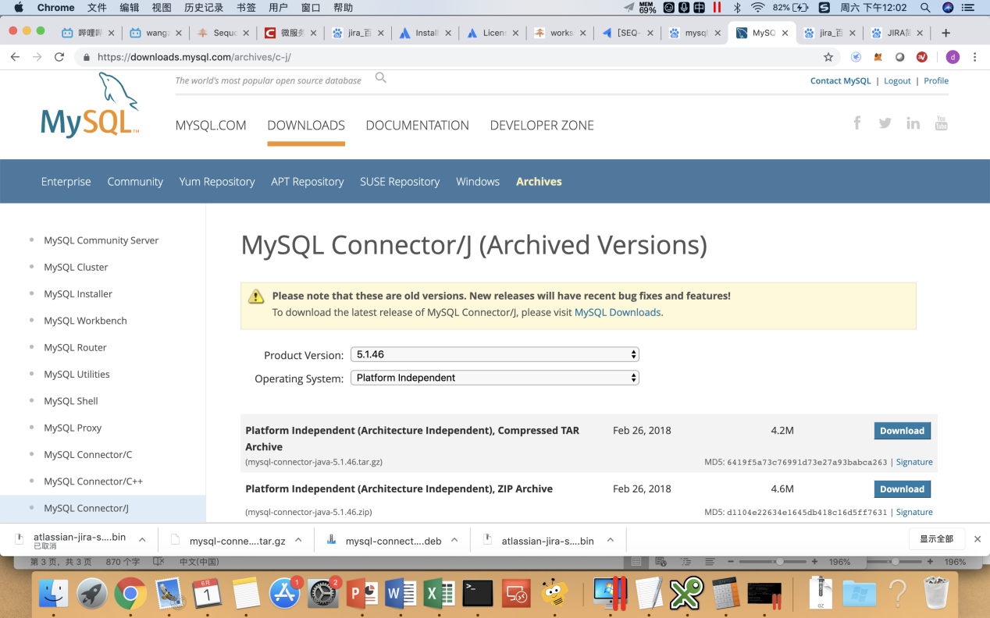Open the Wi-Fi menu bar icon
The height and width of the screenshot is (618, 990).
757,8
